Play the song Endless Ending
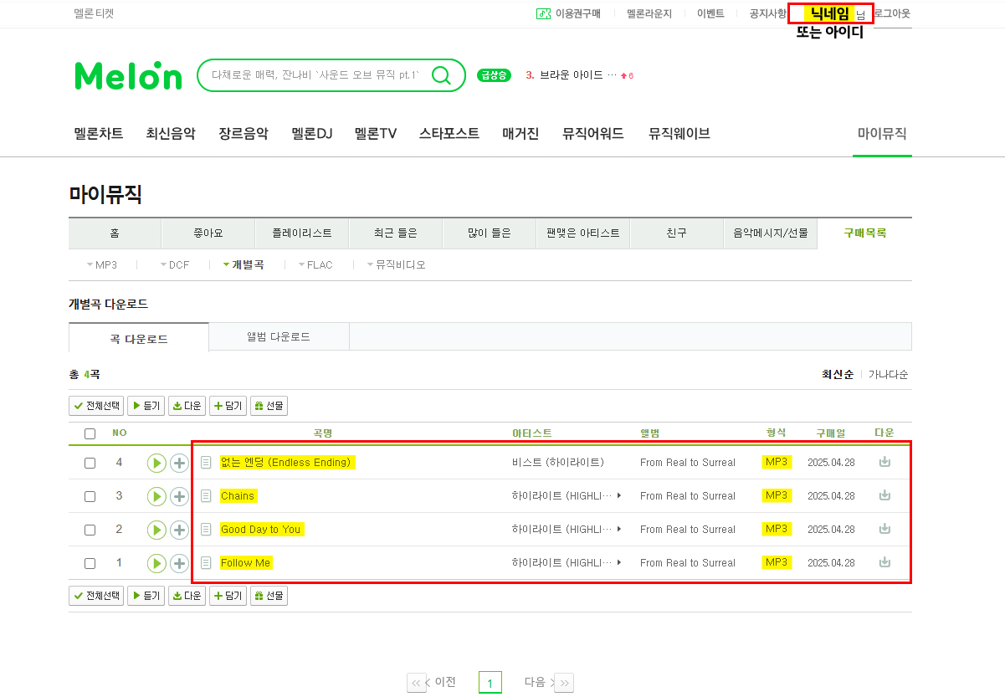Image resolution: width=1005 pixels, height=697 pixels. click(x=156, y=463)
